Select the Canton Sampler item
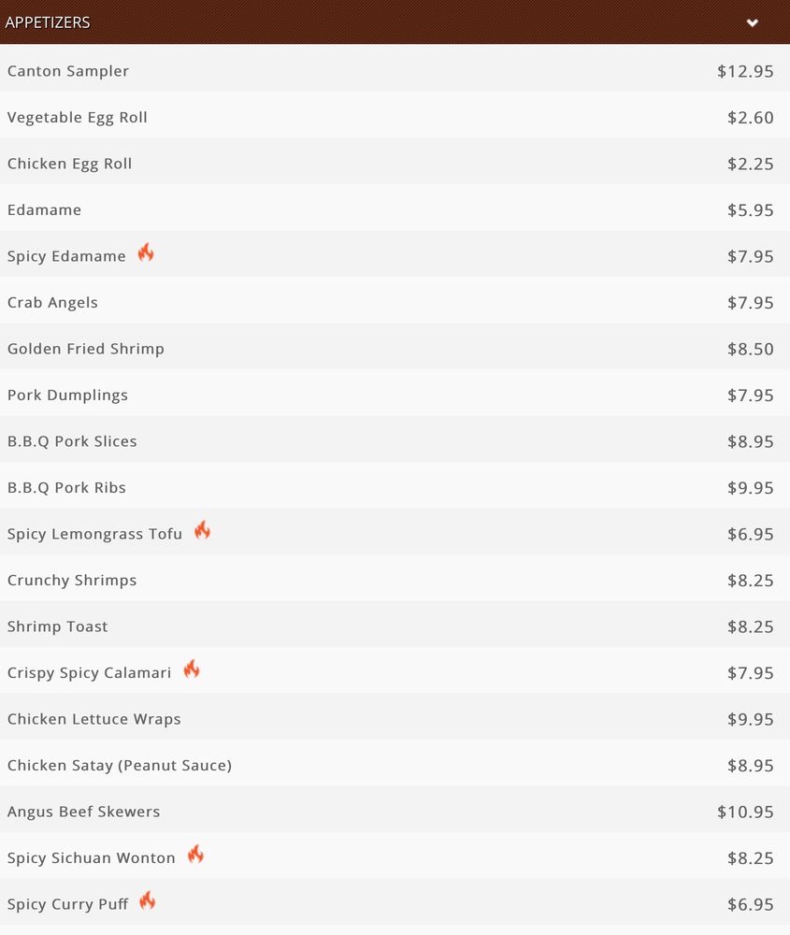The image size is (790, 935). click(x=395, y=71)
